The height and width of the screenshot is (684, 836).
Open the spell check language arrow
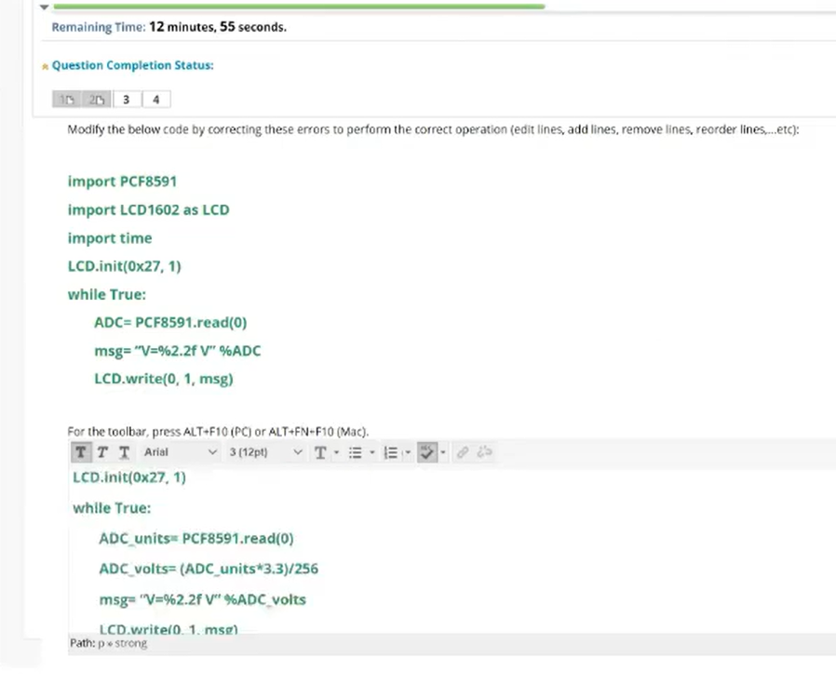(442, 452)
